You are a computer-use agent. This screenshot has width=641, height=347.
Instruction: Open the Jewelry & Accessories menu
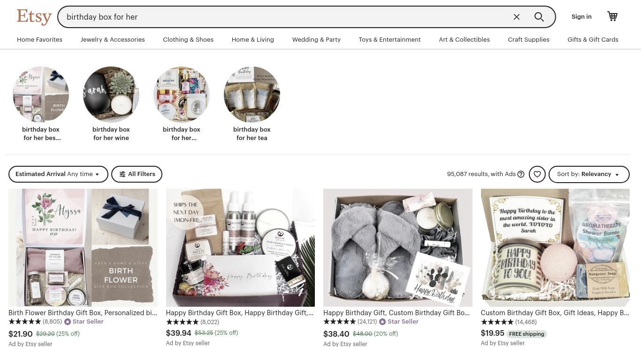point(113,40)
